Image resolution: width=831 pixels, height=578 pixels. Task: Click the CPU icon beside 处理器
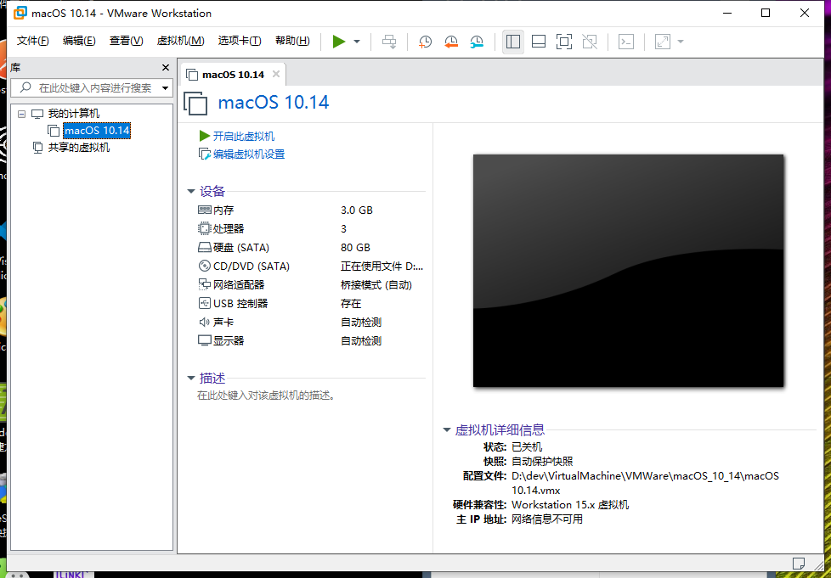tap(205, 228)
